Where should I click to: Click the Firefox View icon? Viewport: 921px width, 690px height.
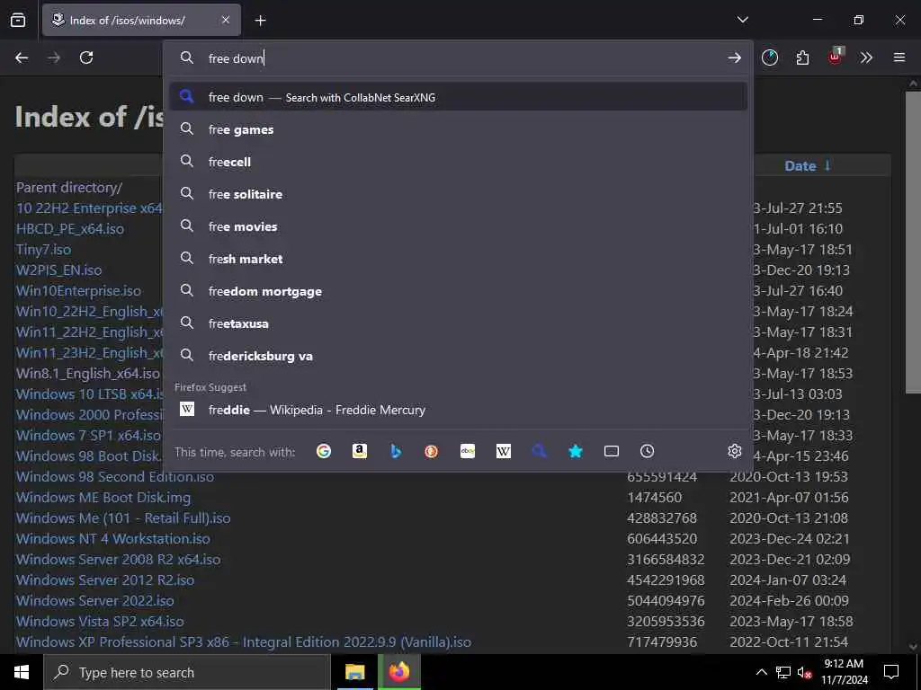[18, 20]
